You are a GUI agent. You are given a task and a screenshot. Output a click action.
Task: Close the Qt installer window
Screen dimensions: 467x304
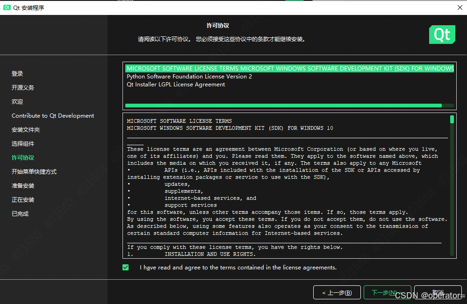(460, 7)
